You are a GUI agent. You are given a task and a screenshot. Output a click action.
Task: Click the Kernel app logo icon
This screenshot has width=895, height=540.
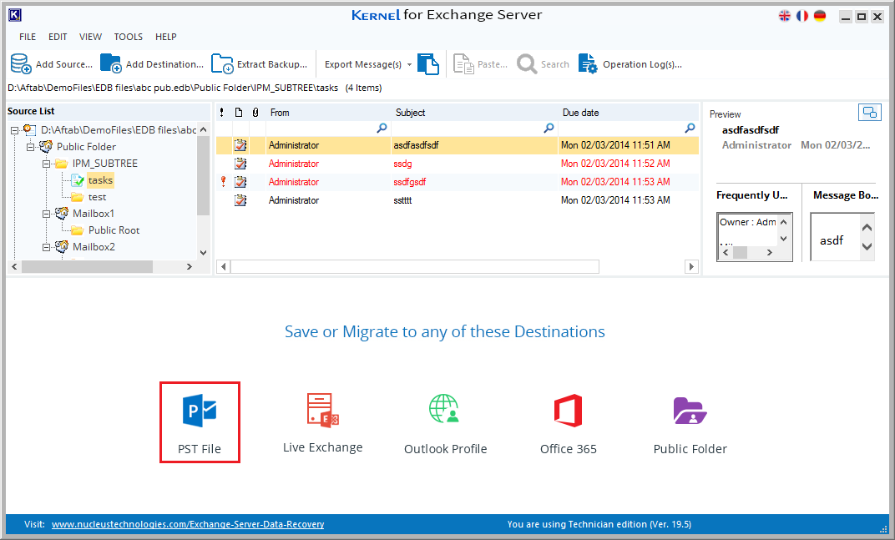point(15,15)
